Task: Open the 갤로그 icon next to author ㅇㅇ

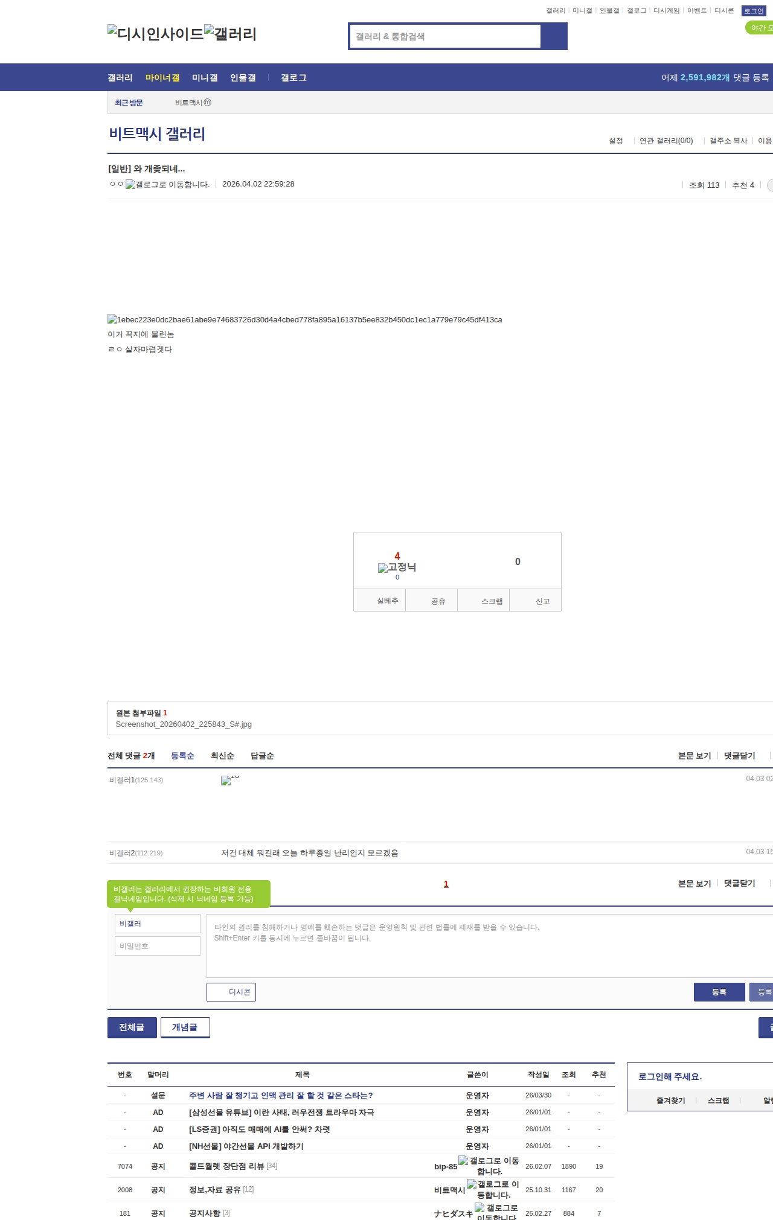Action: coord(167,184)
